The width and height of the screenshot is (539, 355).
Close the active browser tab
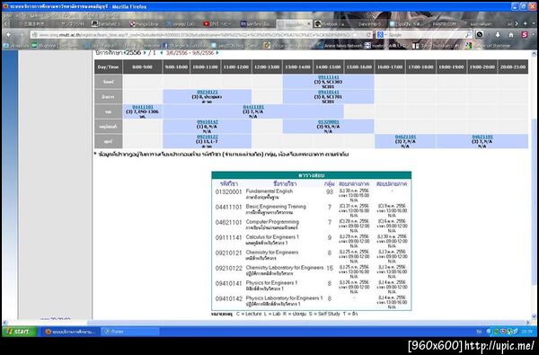(x=309, y=24)
